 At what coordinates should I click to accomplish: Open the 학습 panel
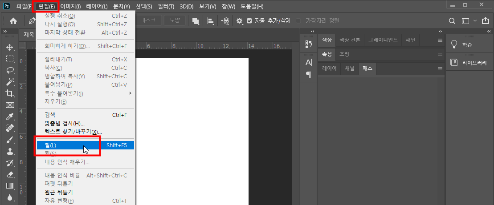click(467, 44)
